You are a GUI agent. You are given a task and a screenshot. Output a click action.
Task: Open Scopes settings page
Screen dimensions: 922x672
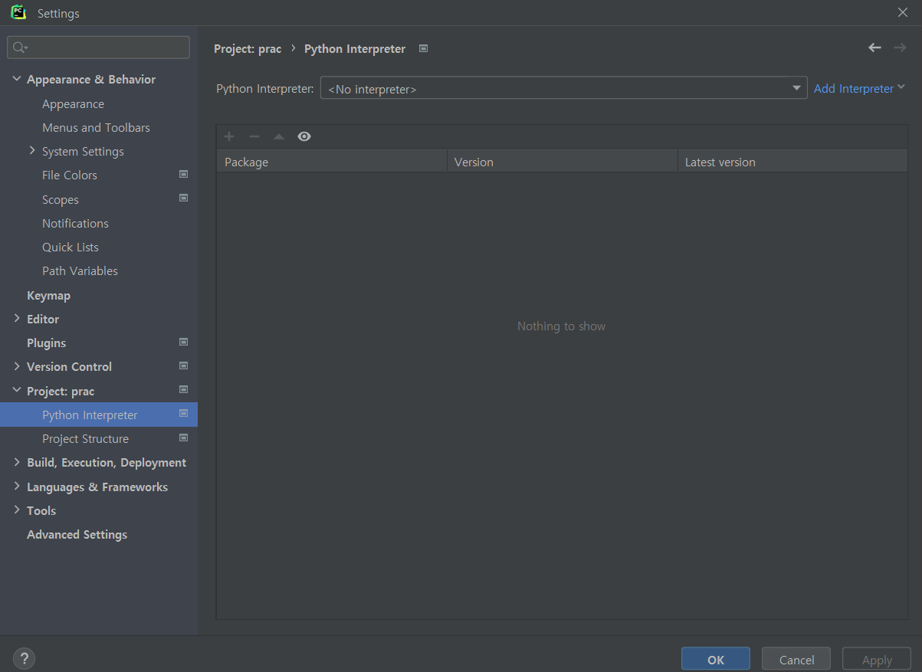click(x=61, y=200)
